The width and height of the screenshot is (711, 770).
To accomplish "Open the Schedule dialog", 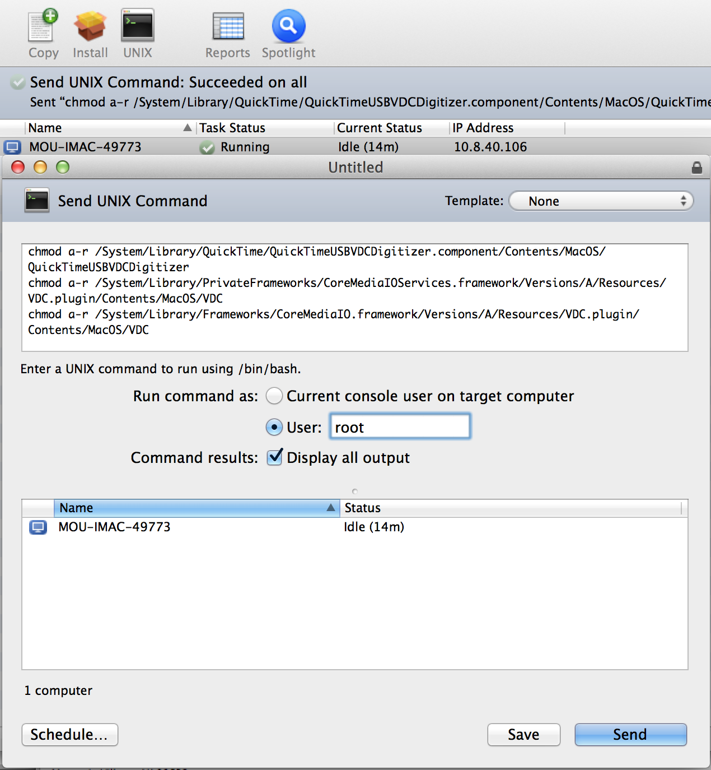I will click(x=69, y=735).
